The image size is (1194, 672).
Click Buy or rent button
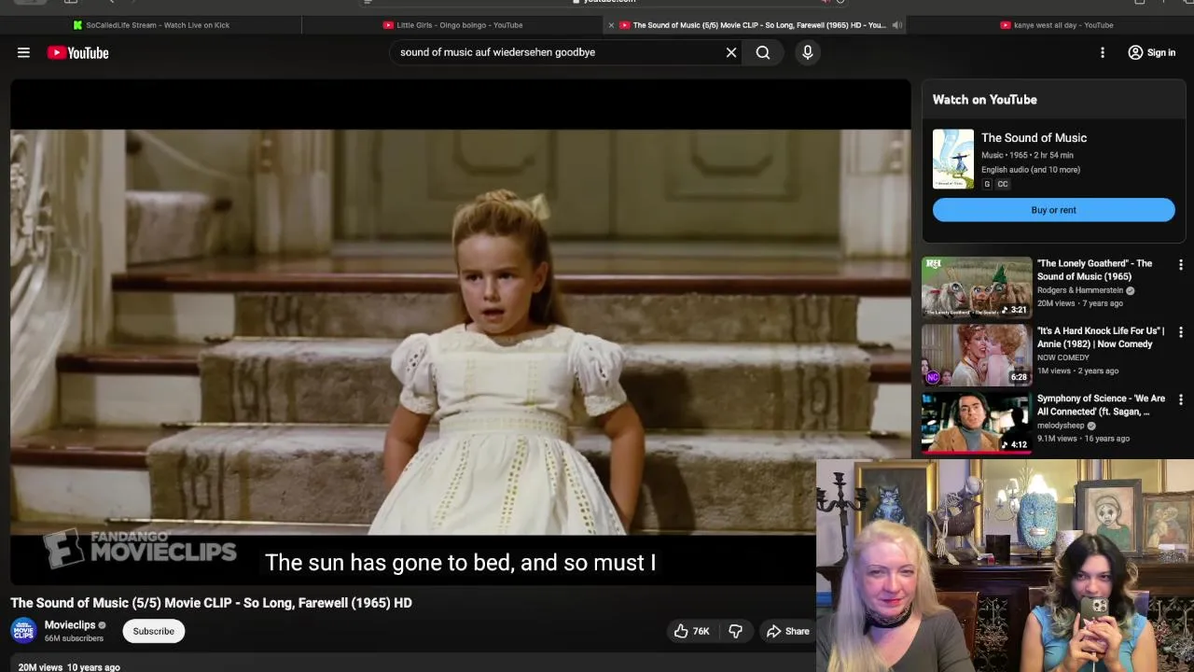1053,210
